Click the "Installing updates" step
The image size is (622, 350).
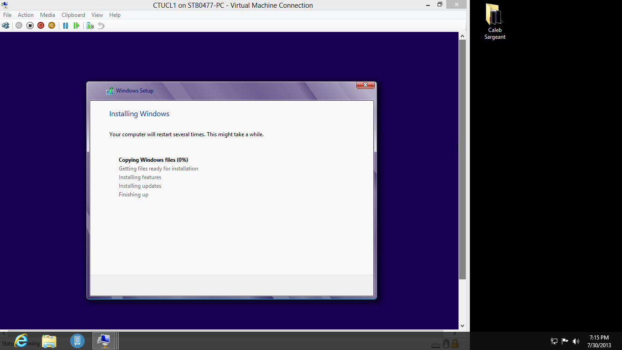(140, 186)
